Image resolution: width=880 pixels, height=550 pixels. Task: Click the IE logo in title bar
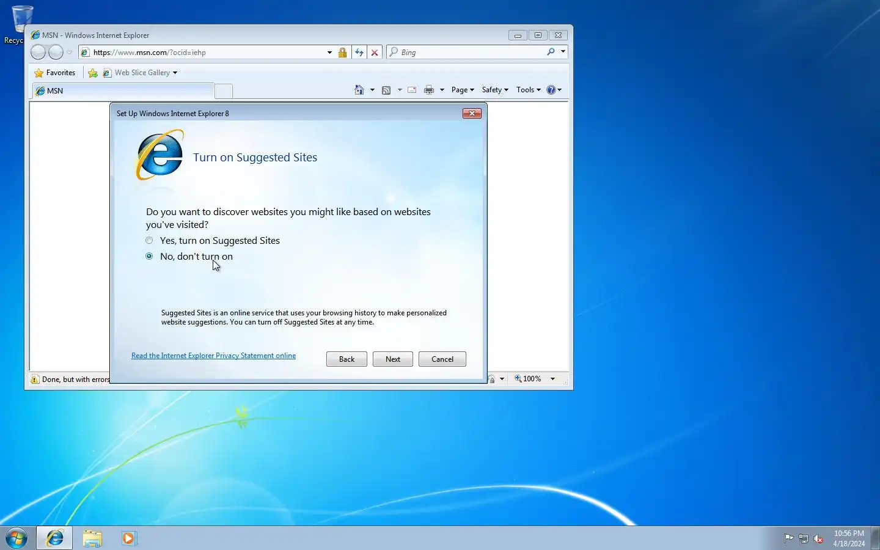tap(35, 35)
